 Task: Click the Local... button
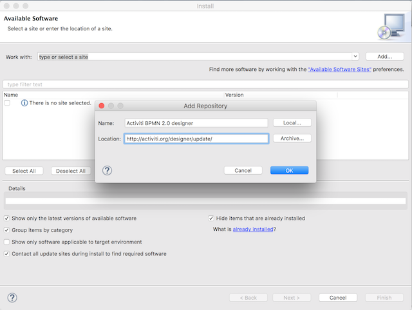(x=292, y=122)
